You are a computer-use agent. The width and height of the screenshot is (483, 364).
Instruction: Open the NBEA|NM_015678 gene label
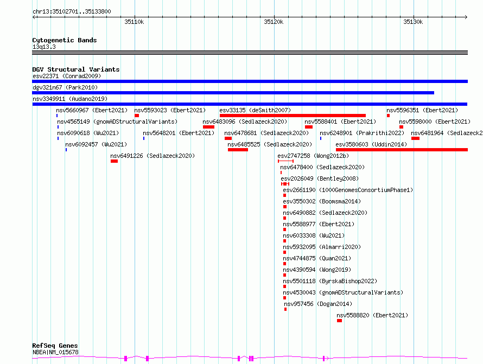click(55, 352)
